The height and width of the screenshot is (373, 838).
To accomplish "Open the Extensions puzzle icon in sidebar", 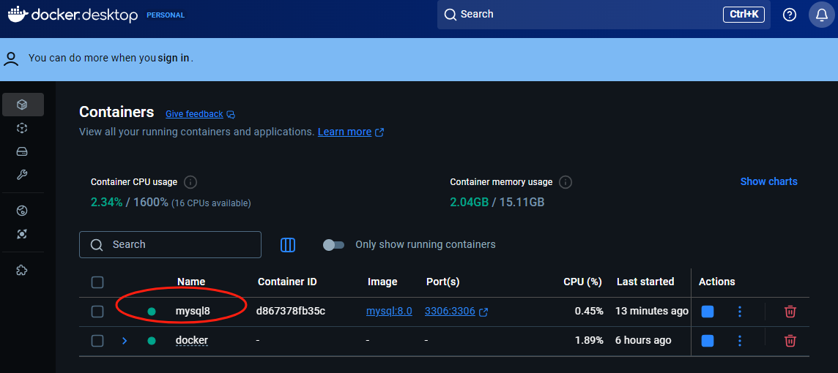I will (x=22, y=270).
